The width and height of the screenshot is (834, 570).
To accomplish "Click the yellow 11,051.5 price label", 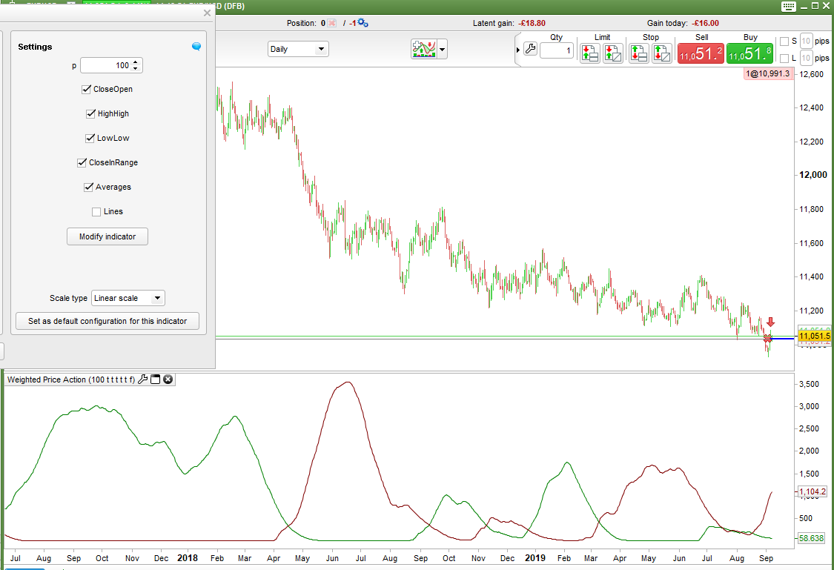I will [x=814, y=336].
